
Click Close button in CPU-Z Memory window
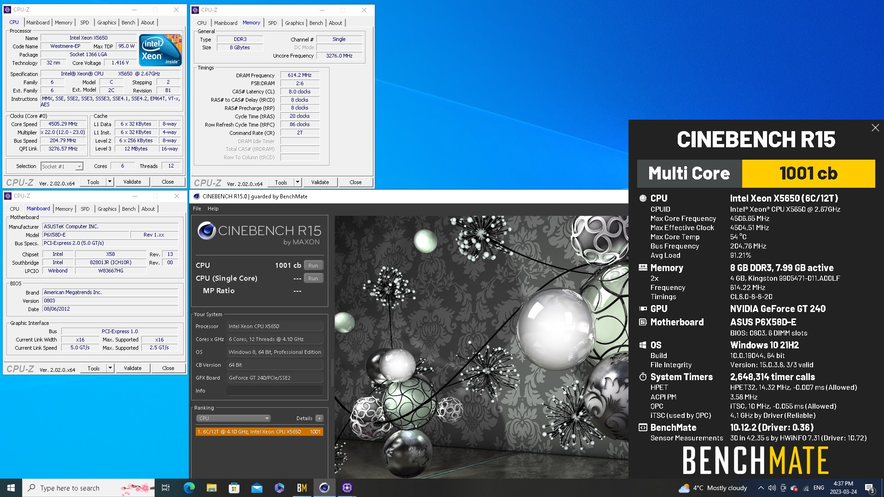(355, 182)
